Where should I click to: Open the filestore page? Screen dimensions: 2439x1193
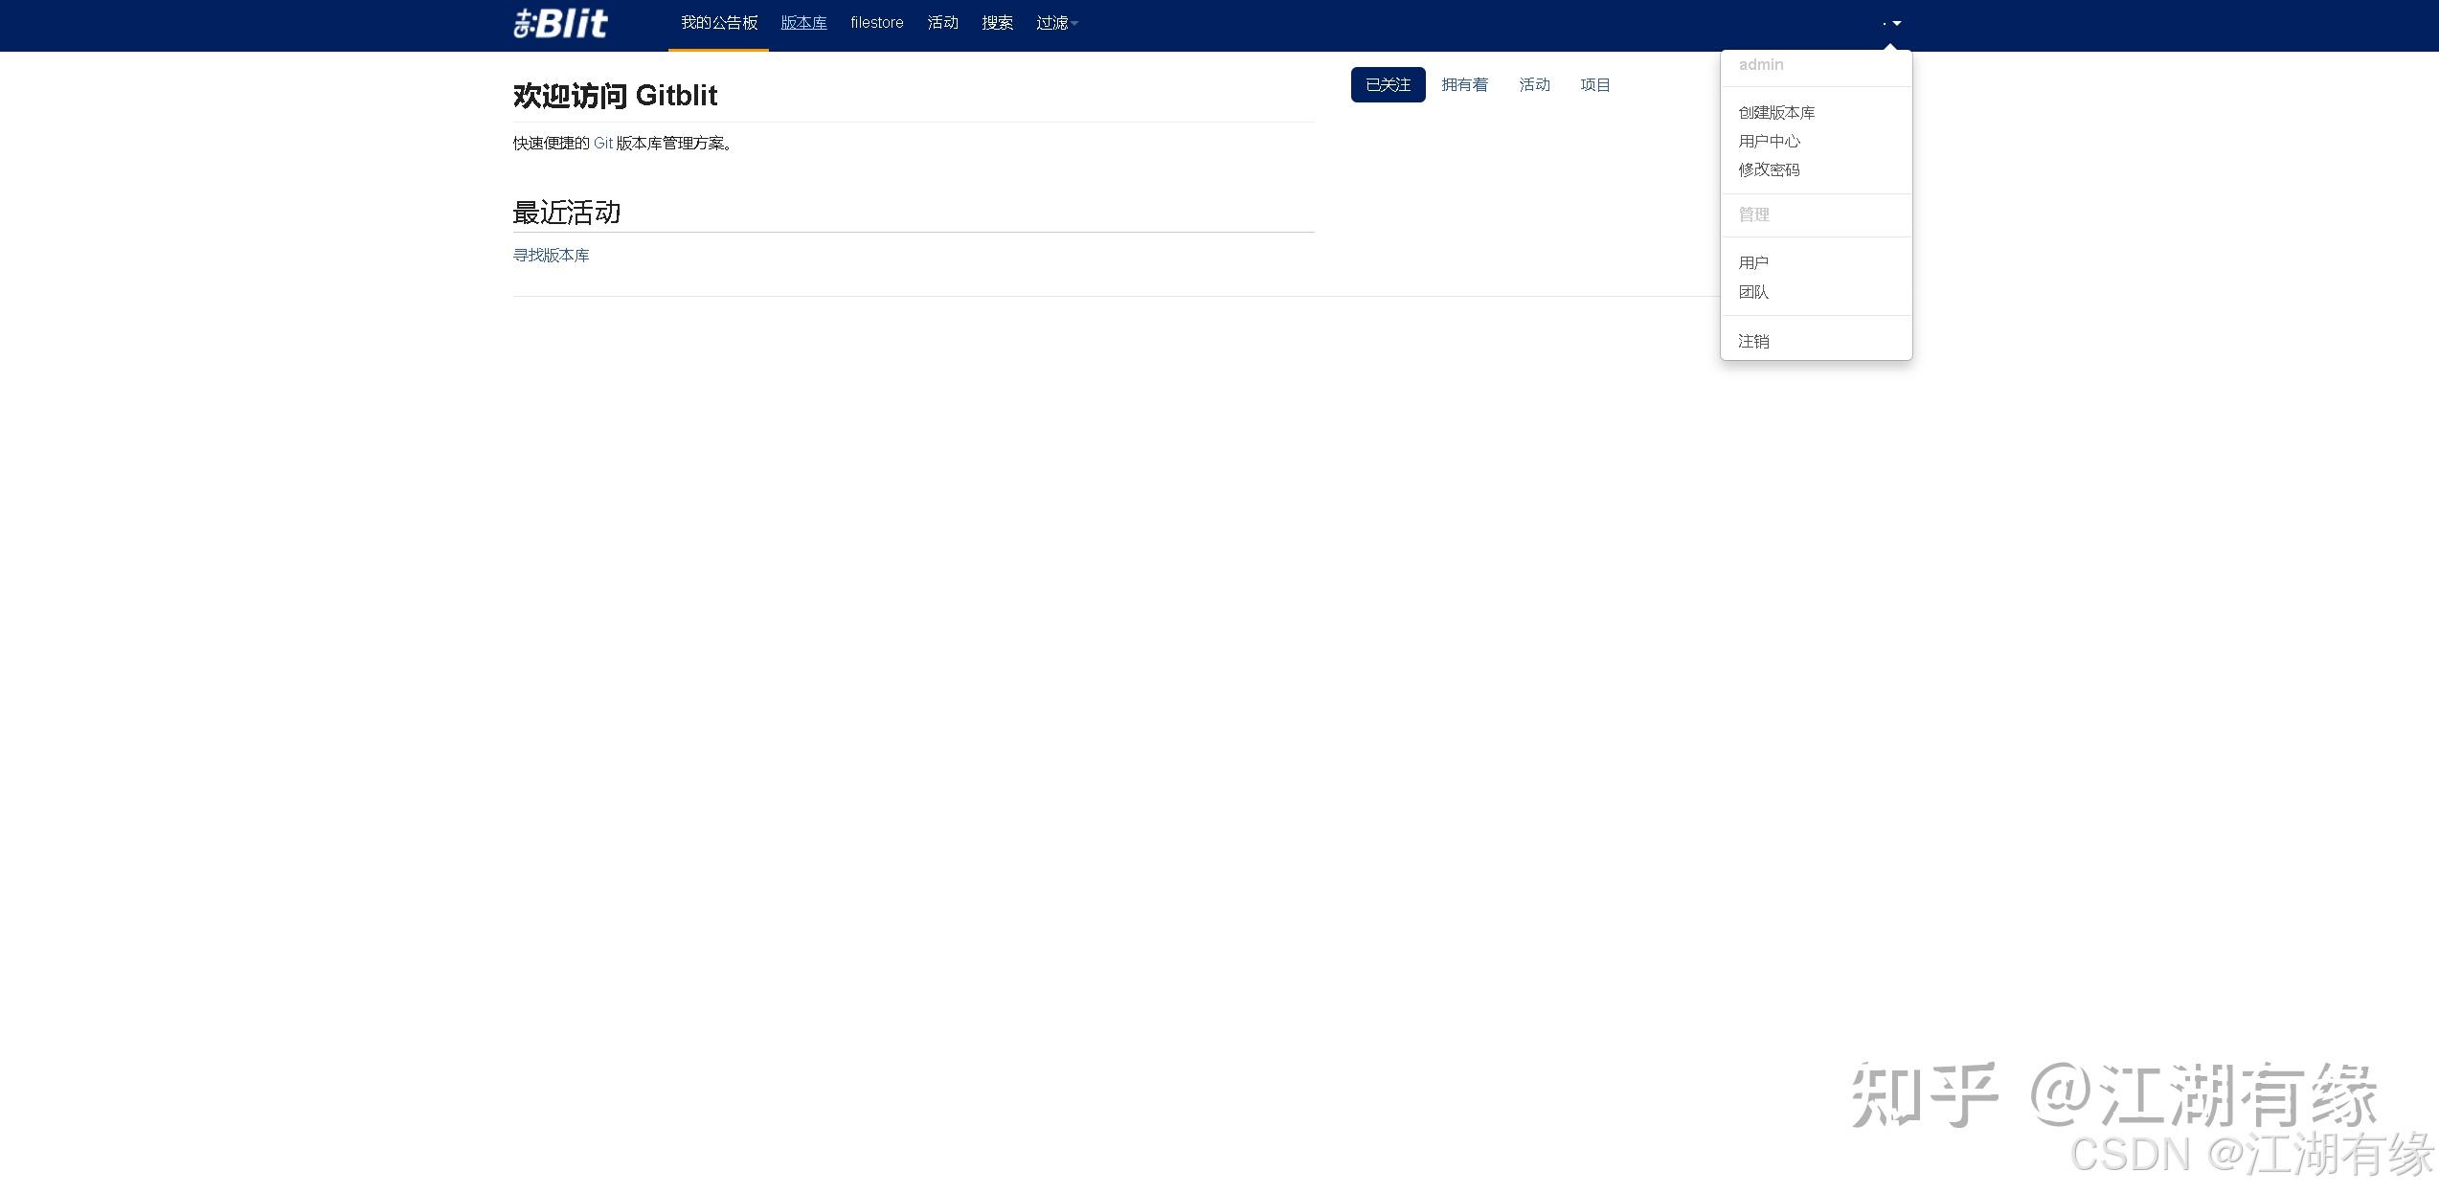875,22
